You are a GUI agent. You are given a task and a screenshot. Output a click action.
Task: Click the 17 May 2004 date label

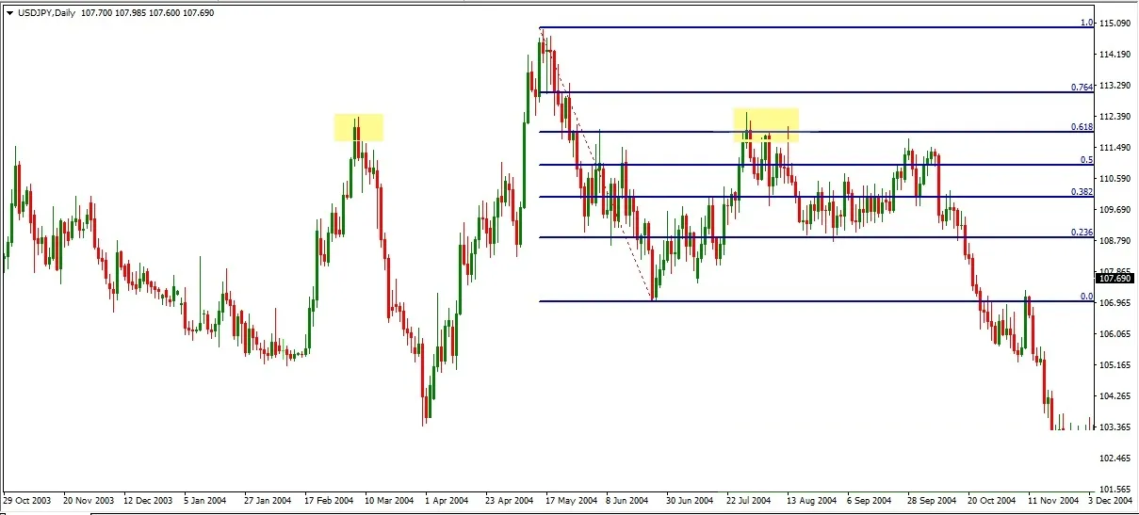pos(571,501)
